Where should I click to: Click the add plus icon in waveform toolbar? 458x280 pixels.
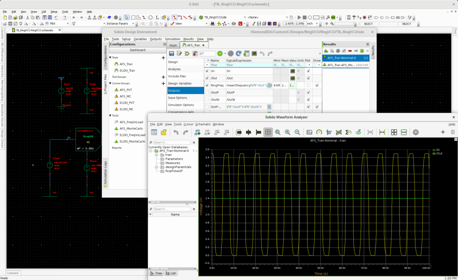click(x=443, y=132)
